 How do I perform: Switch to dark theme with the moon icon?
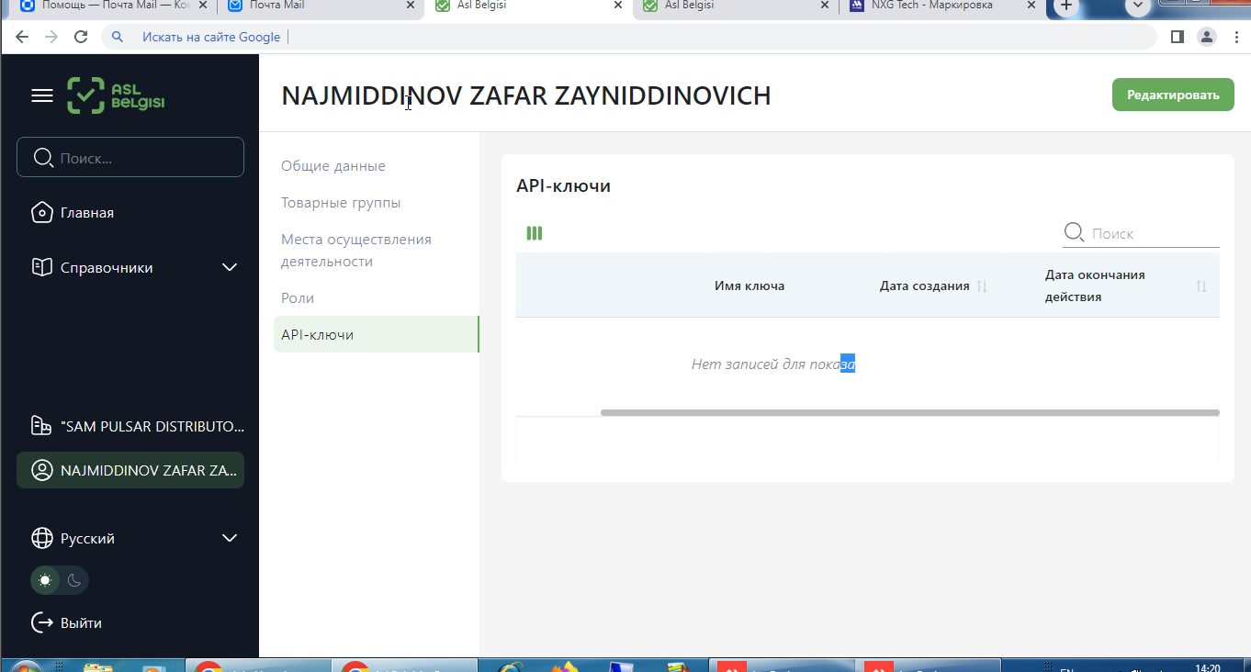(x=75, y=580)
